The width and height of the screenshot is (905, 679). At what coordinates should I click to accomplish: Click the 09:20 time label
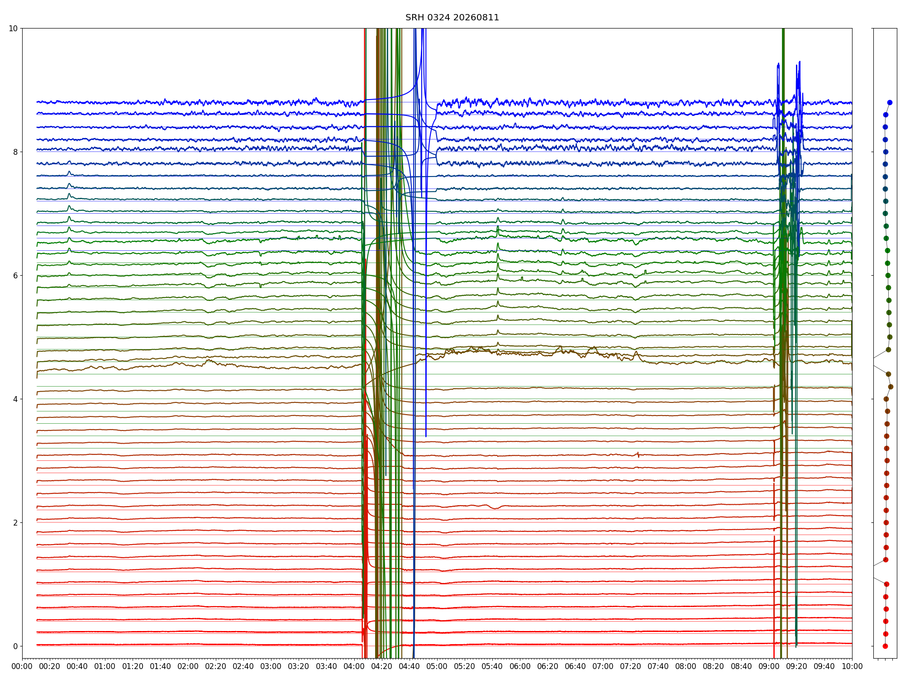tap(797, 666)
